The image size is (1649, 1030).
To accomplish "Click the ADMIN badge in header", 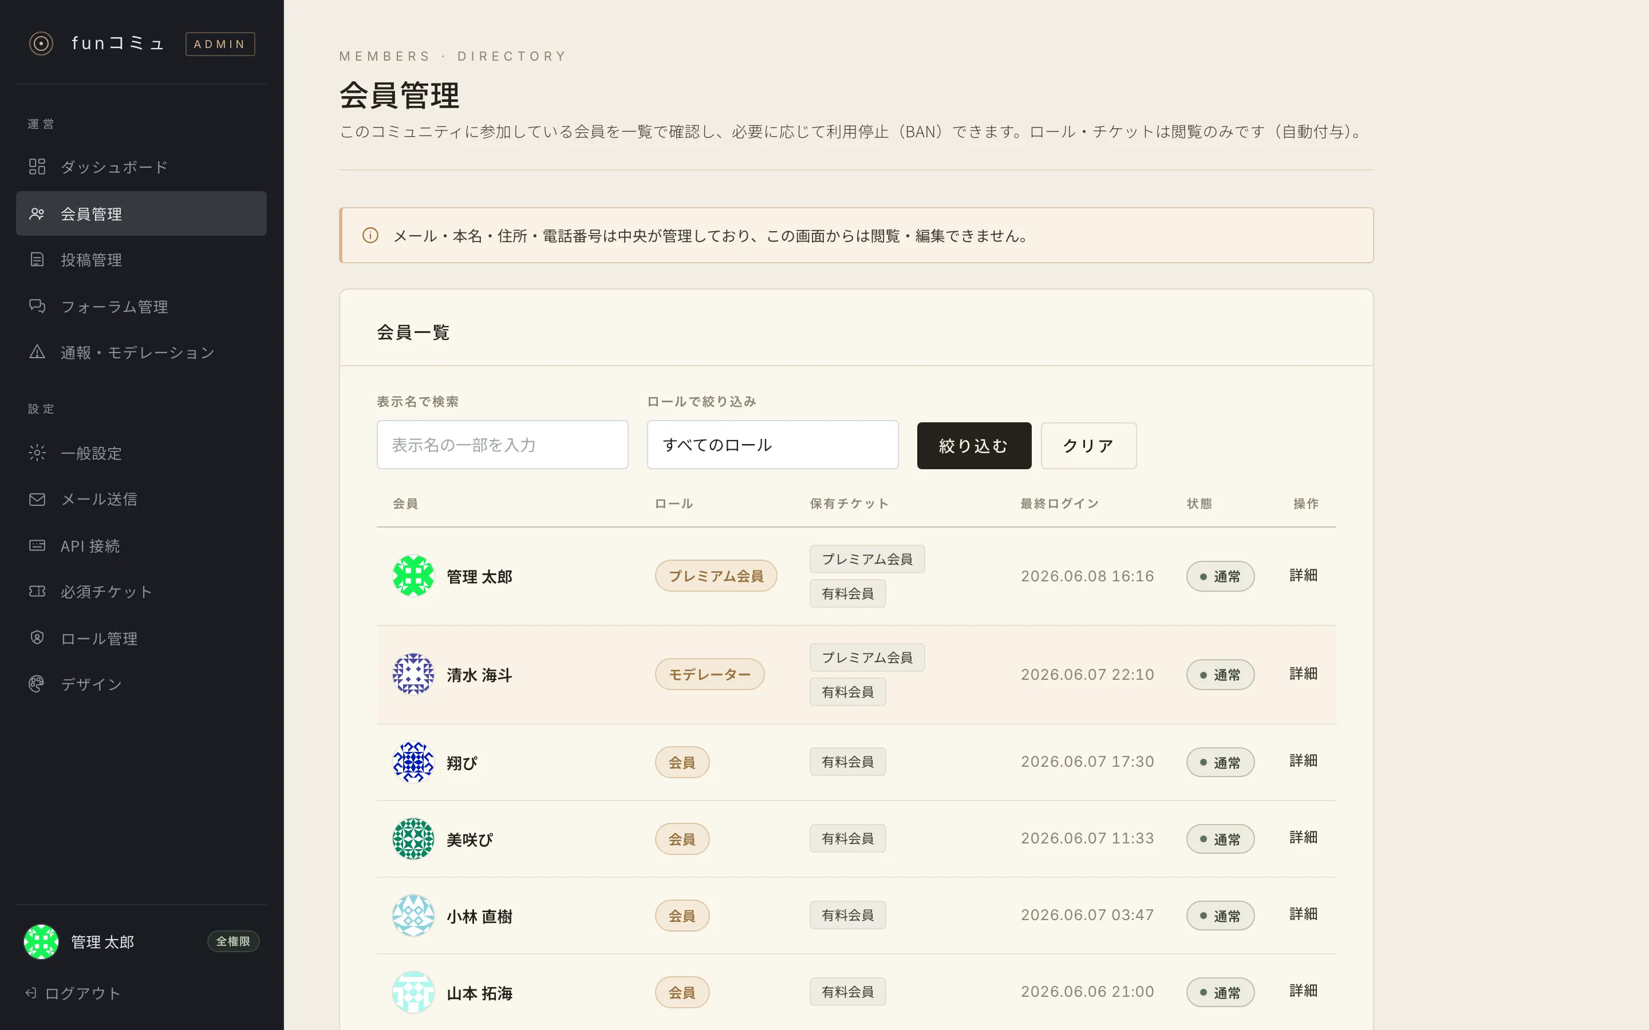I will tap(220, 43).
